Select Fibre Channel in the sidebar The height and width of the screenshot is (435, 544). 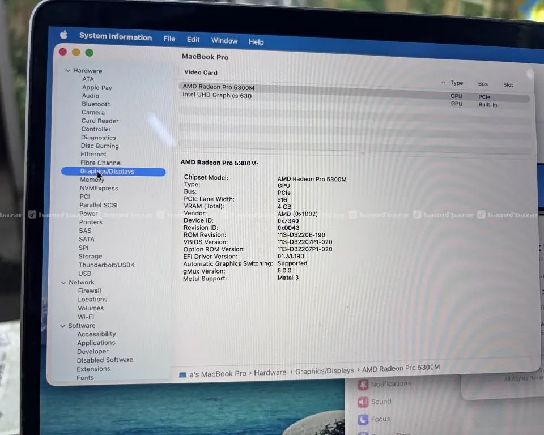click(101, 163)
